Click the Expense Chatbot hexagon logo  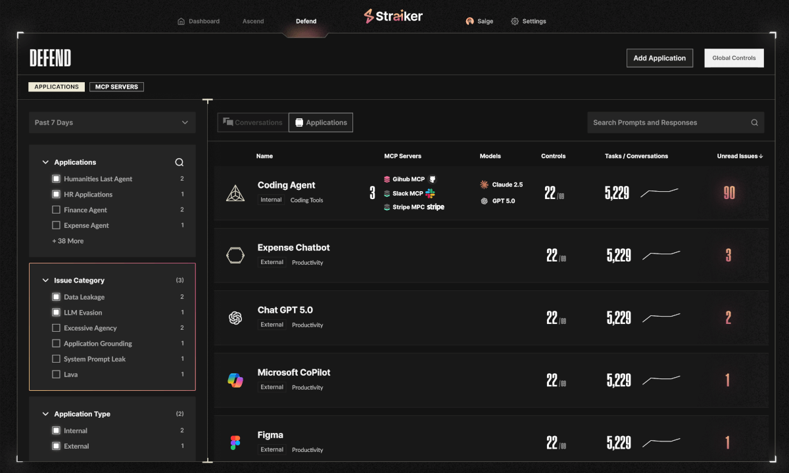click(x=235, y=256)
